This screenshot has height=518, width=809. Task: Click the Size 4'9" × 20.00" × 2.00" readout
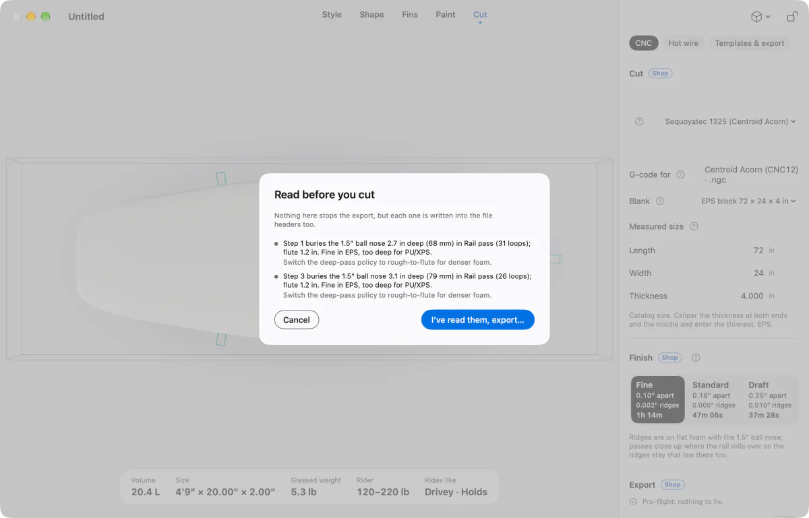click(x=225, y=487)
